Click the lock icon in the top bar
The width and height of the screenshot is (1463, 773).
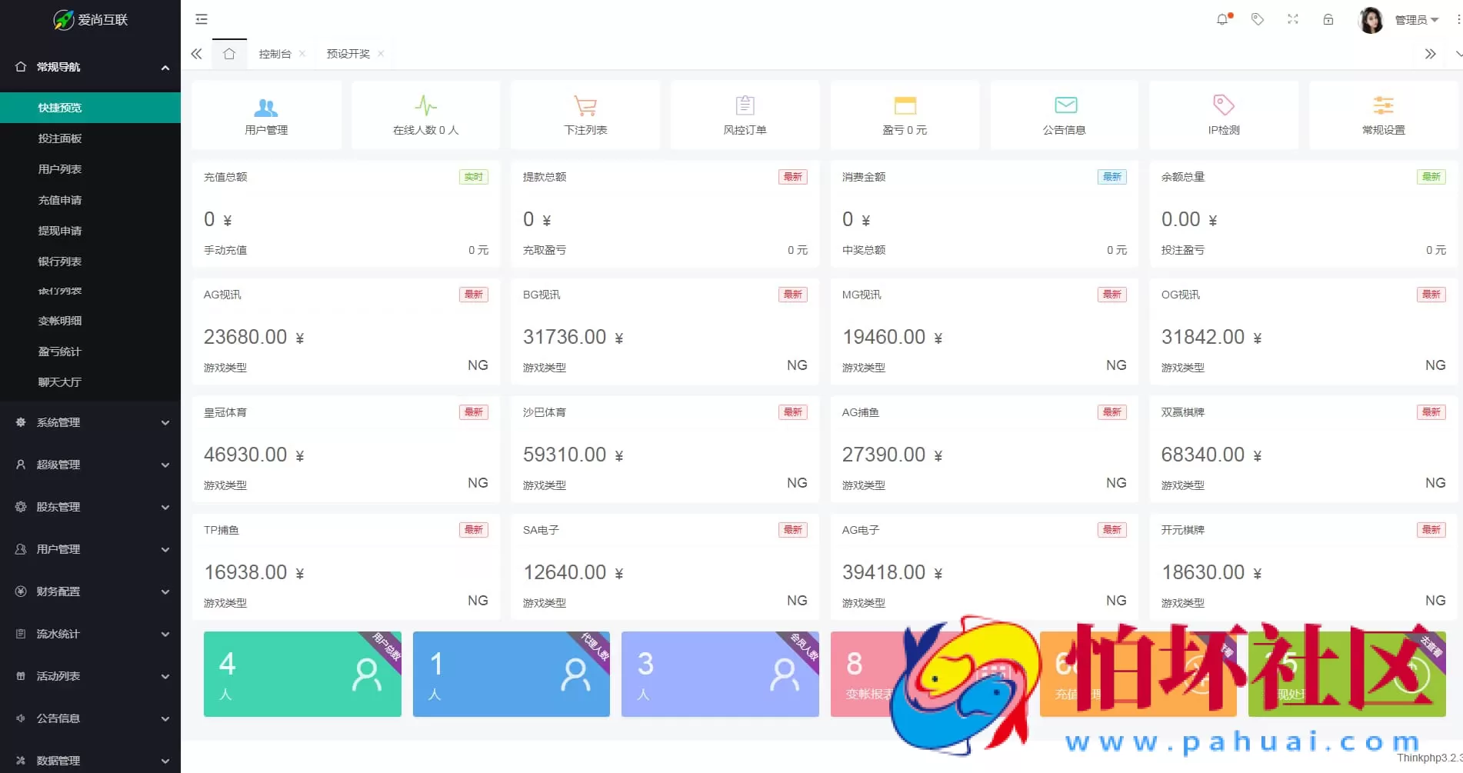coord(1328,19)
